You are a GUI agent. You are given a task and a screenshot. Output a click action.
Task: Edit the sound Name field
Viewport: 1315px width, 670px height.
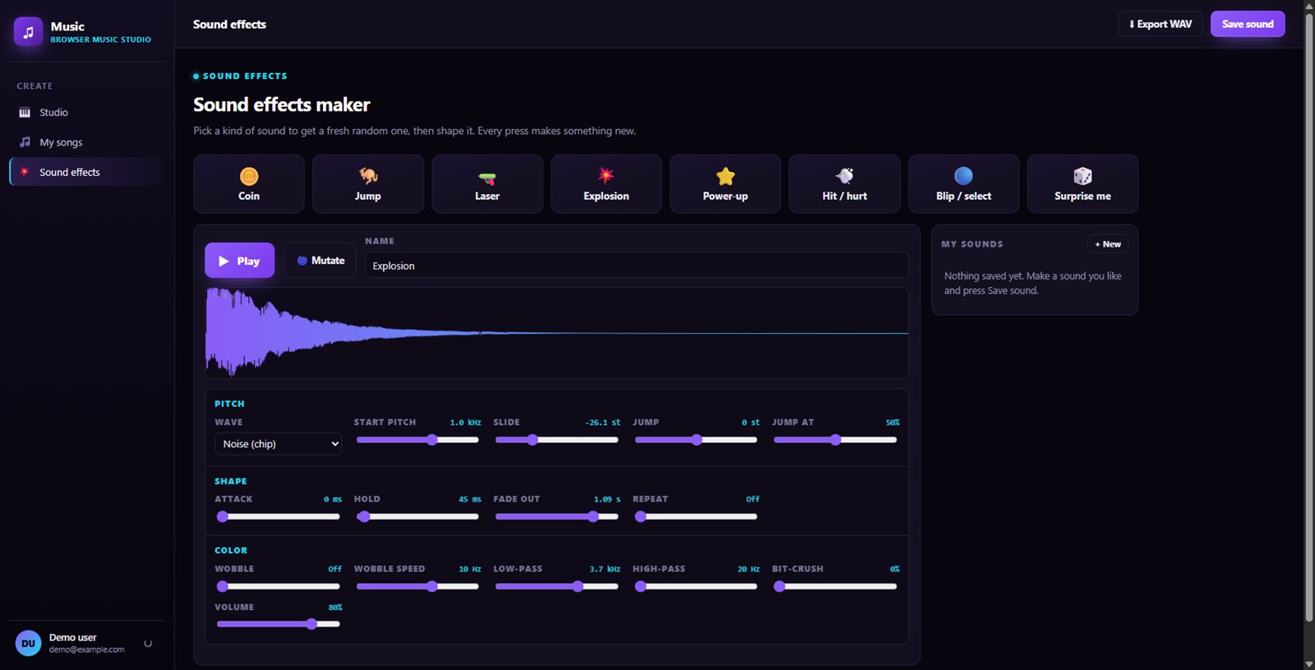637,266
